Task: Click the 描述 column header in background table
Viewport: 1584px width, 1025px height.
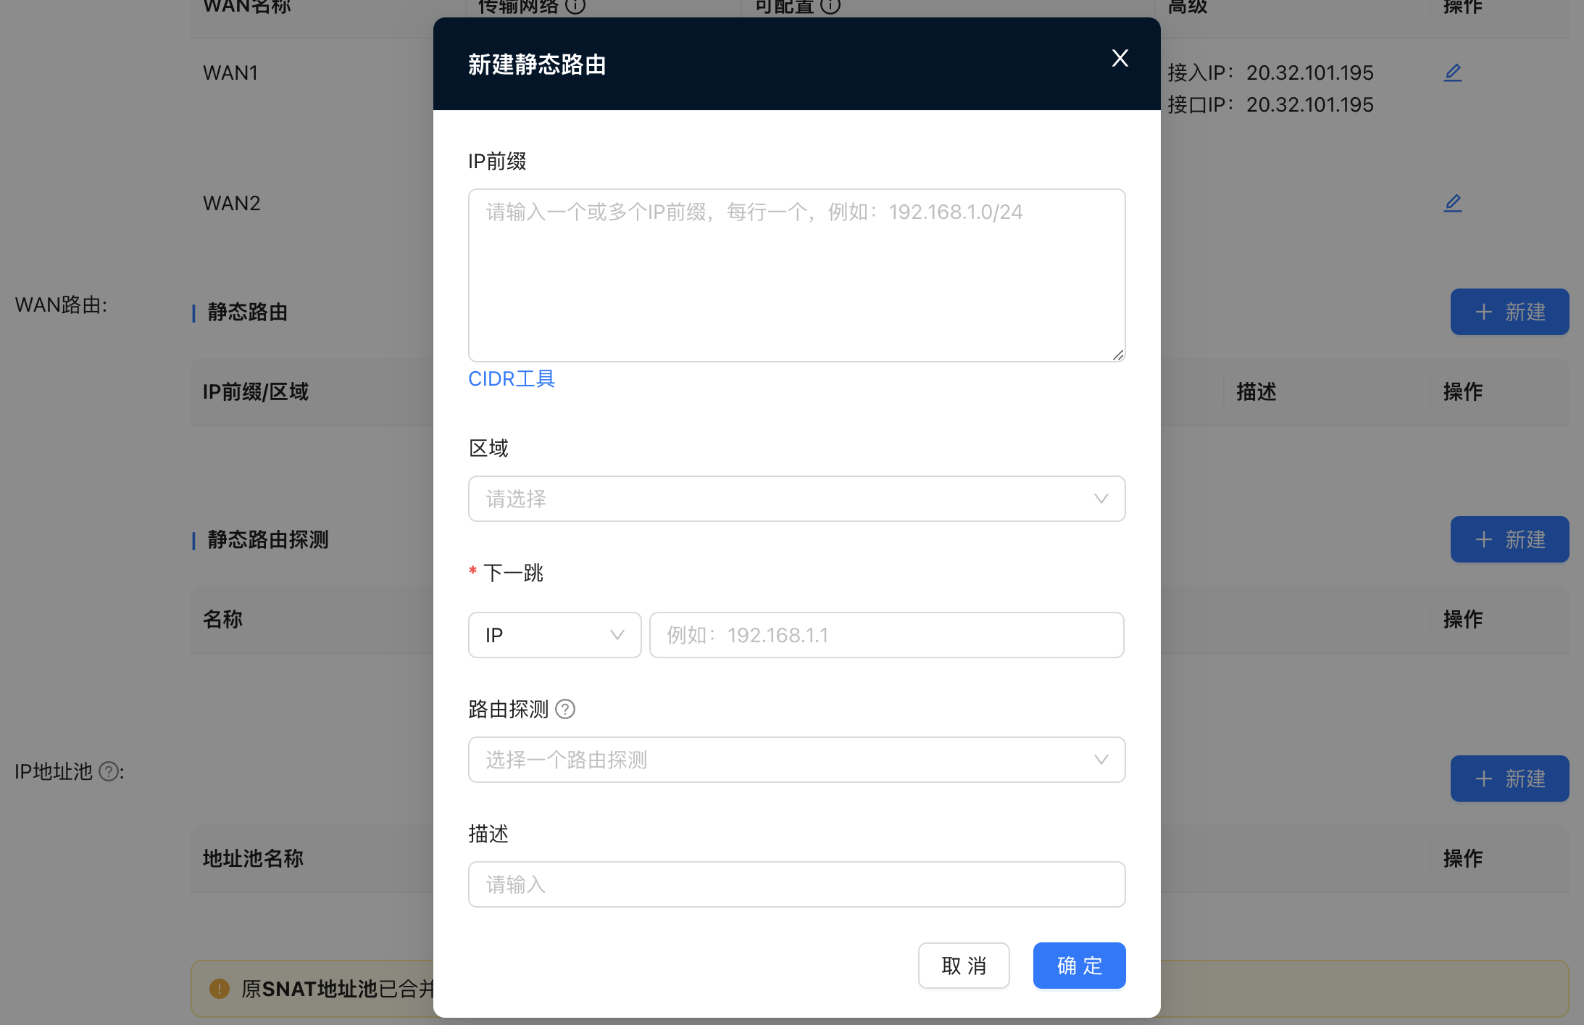Action: pyautogui.click(x=1256, y=391)
